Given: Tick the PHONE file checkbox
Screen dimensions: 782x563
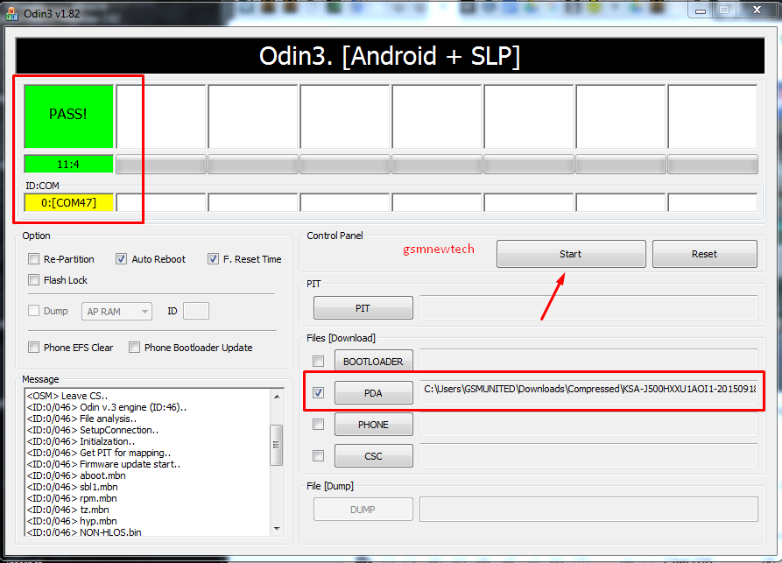Looking at the screenshot, I should (318, 425).
